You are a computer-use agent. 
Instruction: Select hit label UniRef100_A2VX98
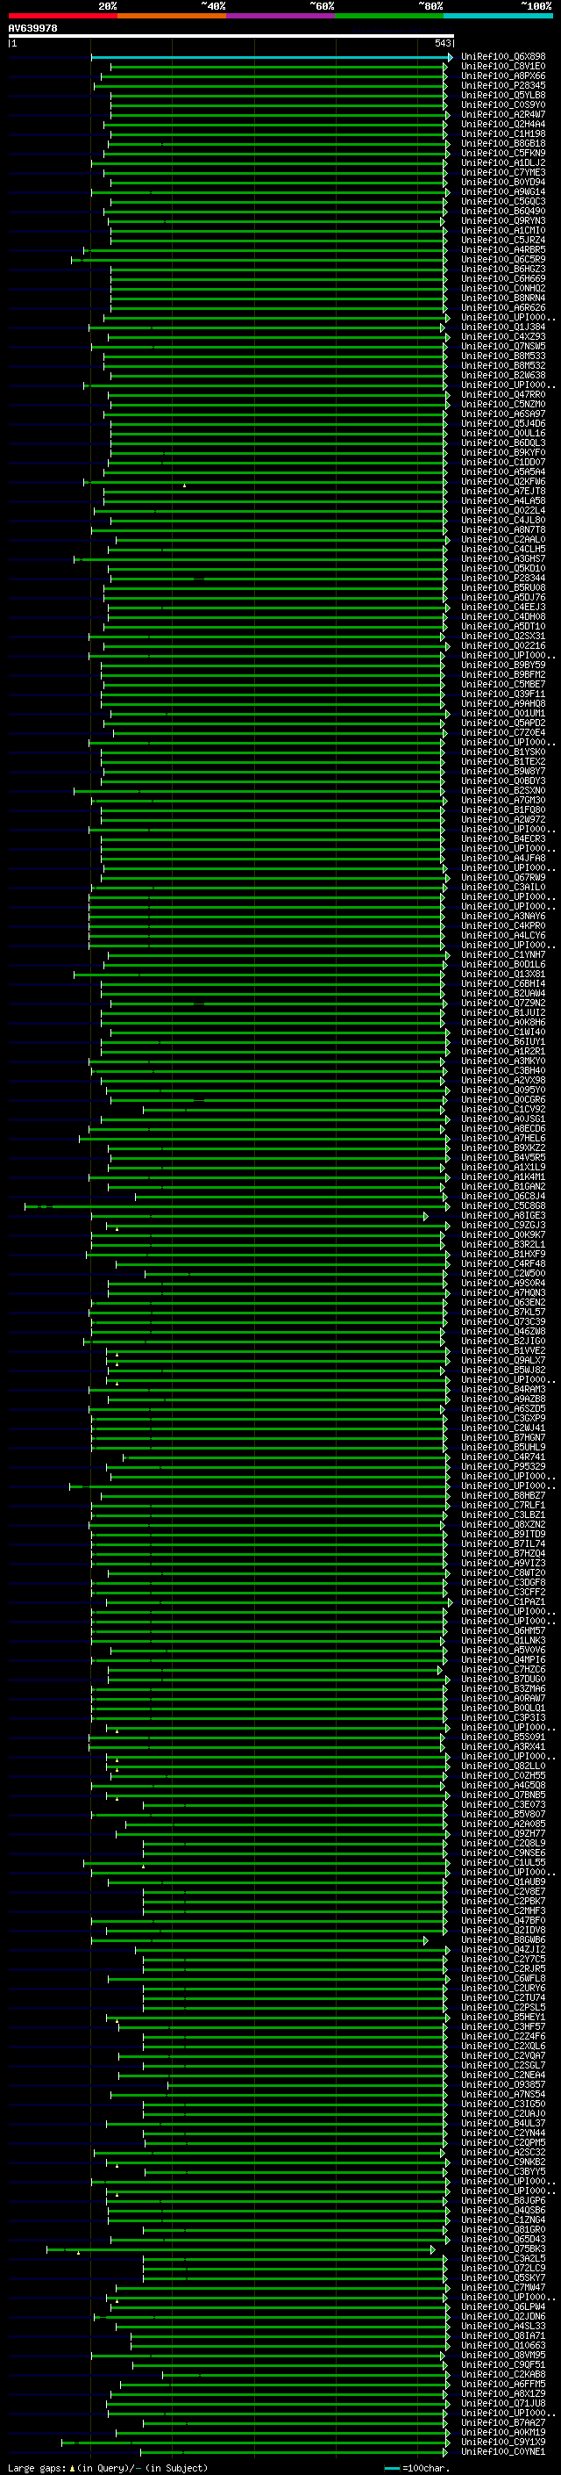[503, 1081]
